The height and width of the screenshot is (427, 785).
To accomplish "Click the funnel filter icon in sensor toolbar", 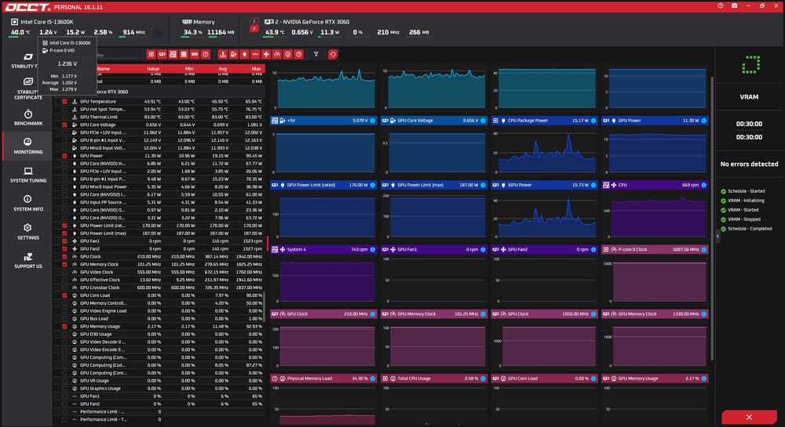I will coord(316,54).
